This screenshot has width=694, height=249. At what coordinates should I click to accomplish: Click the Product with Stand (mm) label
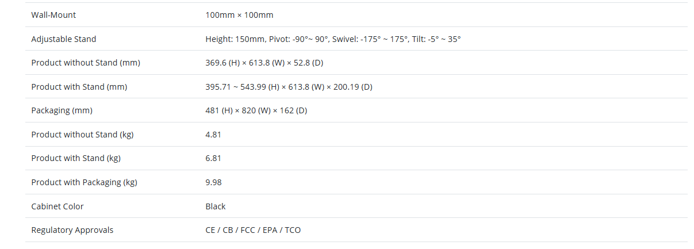pyautogui.click(x=79, y=87)
